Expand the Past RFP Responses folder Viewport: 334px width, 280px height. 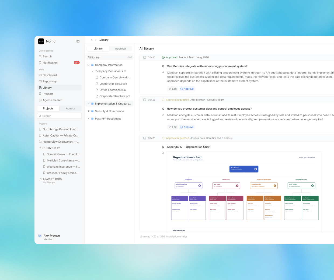(x=88, y=119)
